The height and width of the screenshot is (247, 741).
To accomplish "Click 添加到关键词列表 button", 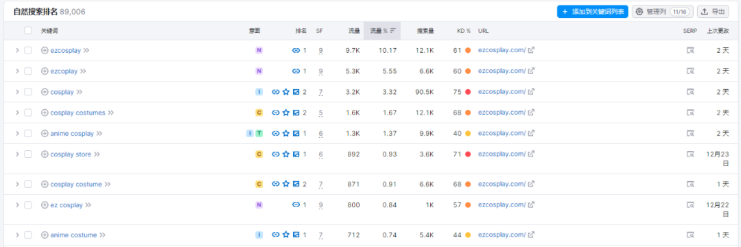I will tap(593, 12).
